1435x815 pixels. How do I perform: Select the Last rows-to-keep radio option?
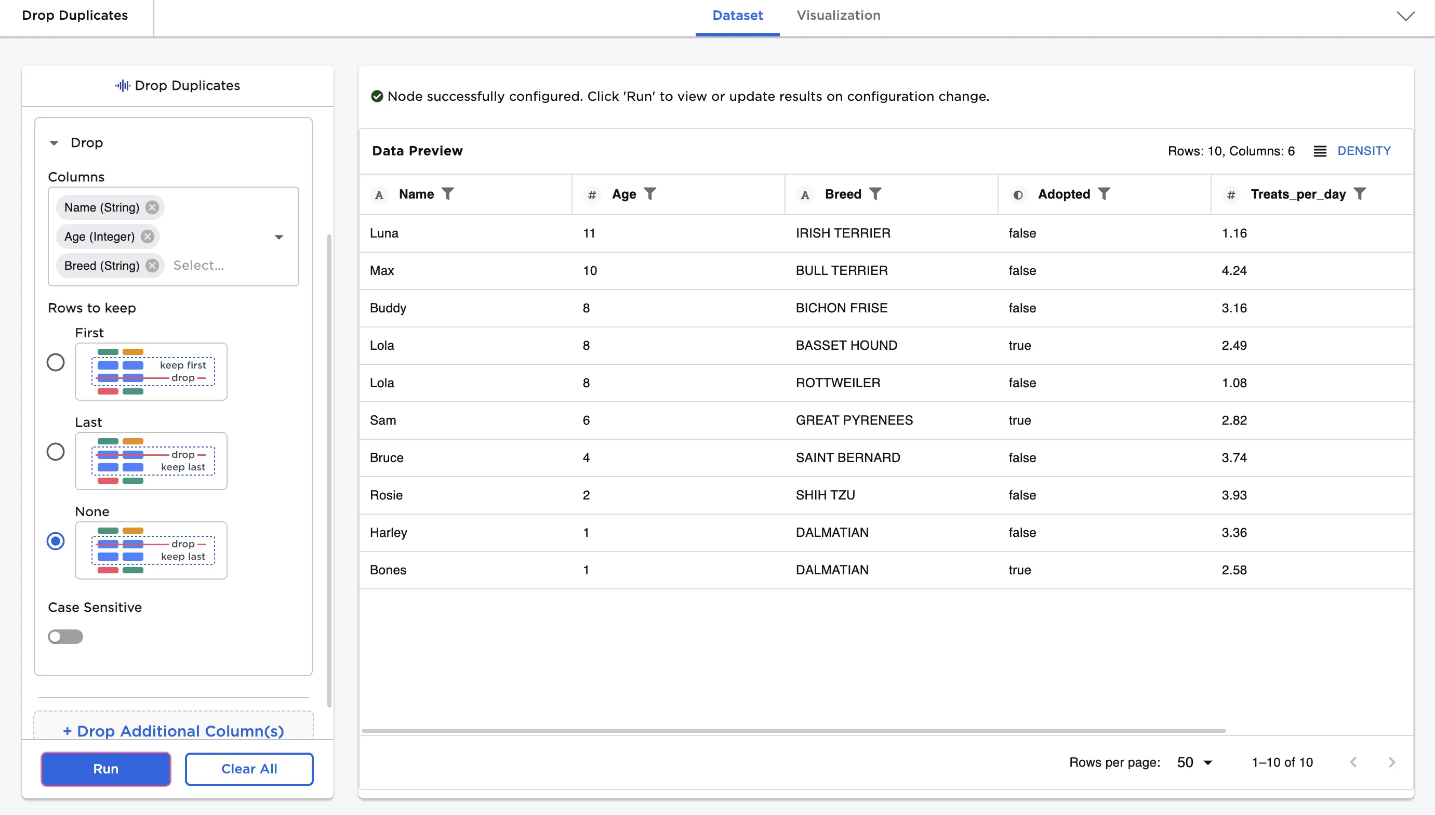56,452
